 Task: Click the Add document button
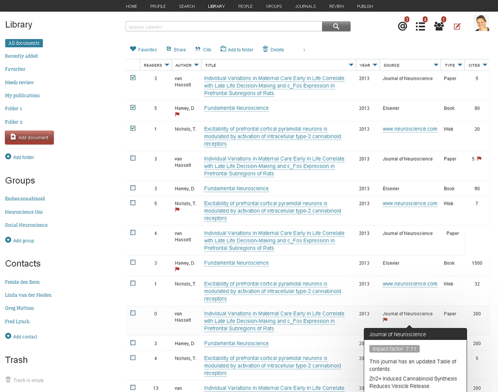pos(29,137)
